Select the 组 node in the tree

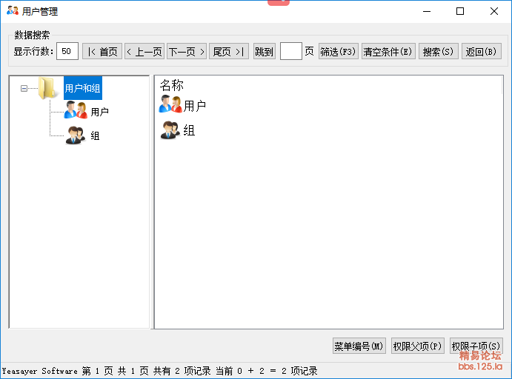[95, 135]
